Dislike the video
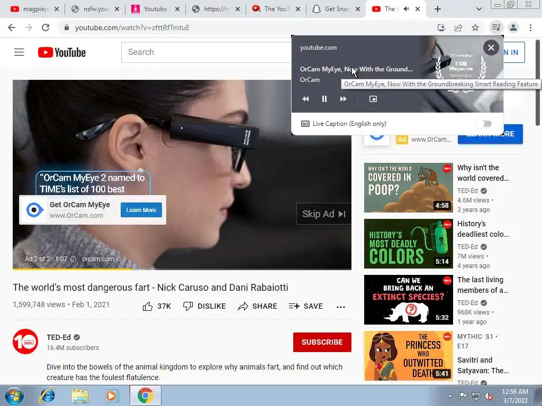Screen dimensions: 542x406 coord(204,306)
